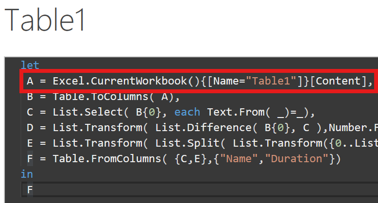Click Table.FromColumns in step F
378x203 pixels.
(x=107, y=159)
